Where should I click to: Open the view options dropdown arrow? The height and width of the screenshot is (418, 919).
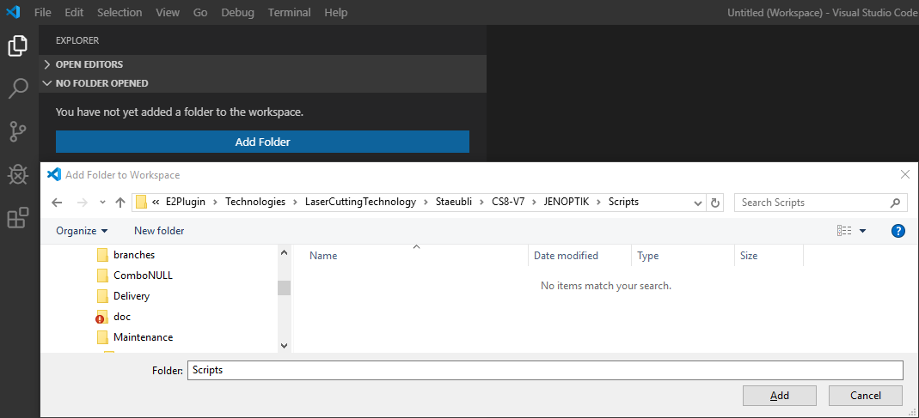(x=862, y=231)
